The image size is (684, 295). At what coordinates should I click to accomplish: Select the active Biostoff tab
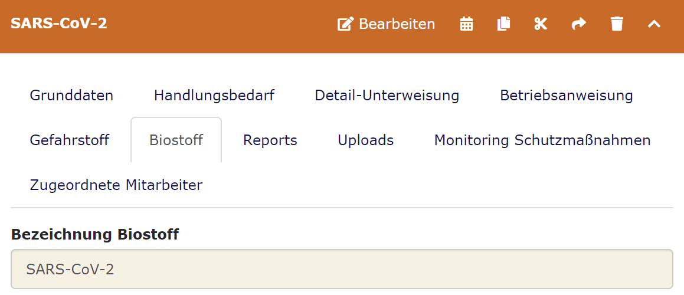(x=176, y=140)
